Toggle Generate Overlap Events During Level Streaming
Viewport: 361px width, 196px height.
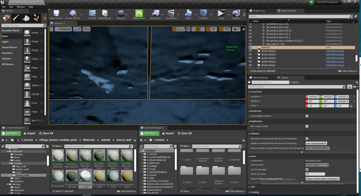click(x=307, y=138)
